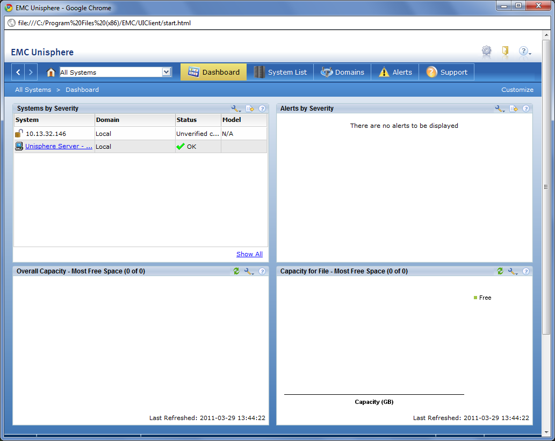Switch to the Domains tab
The width and height of the screenshot is (555, 441).
coord(342,72)
